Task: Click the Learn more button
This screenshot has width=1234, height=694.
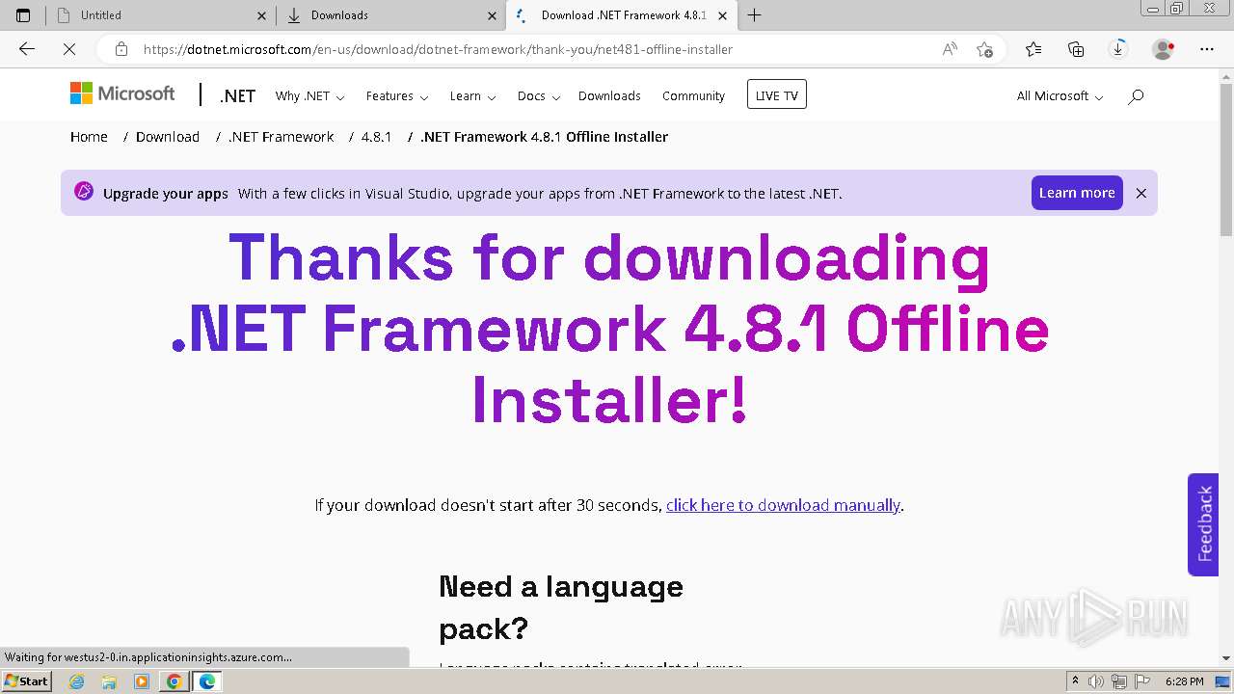Action: point(1077,193)
